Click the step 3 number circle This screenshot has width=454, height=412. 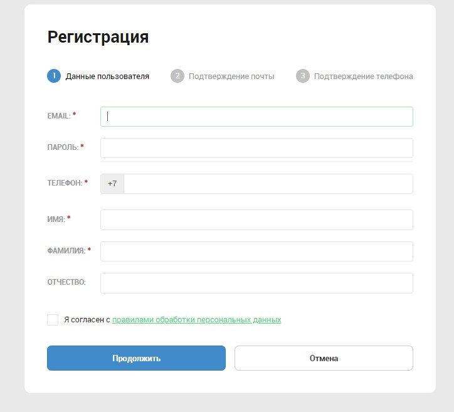pos(303,77)
